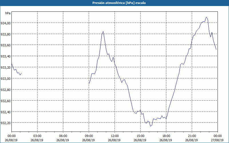Image resolution: width=229 pixels, height=143 pixels.
Task: Click the 15:00 time axis label
Action: pos(140,136)
